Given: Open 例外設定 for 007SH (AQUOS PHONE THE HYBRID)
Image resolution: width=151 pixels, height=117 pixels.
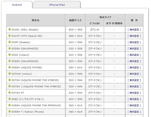Looking at the screenshot, I should [x=134, y=80].
